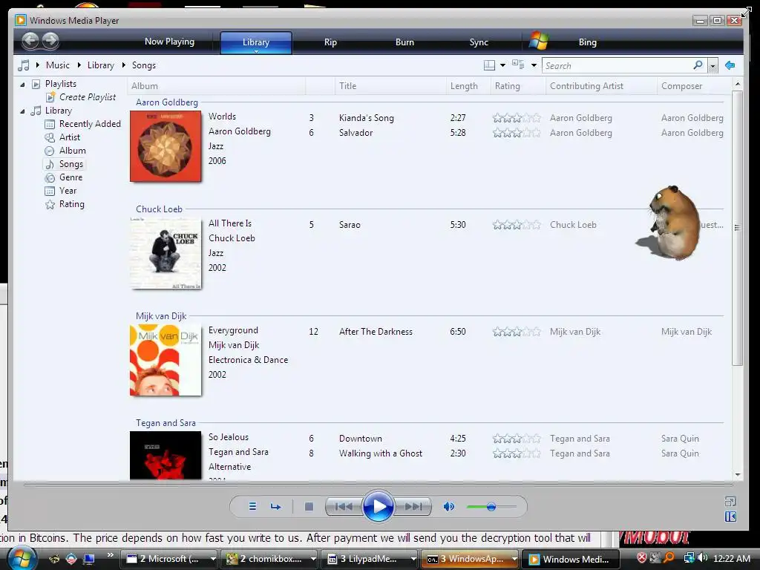Select Songs in the library tree
Viewport: 760px width, 570px height.
tap(71, 164)
